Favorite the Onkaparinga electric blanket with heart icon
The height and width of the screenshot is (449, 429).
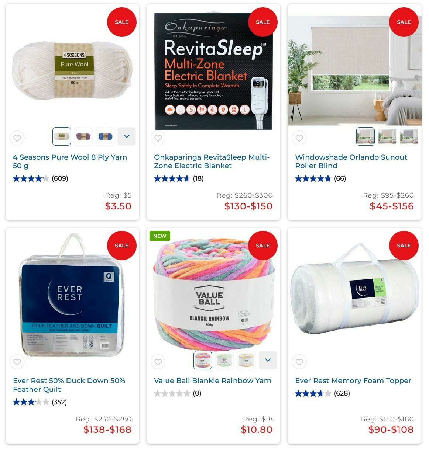[158, 138]
